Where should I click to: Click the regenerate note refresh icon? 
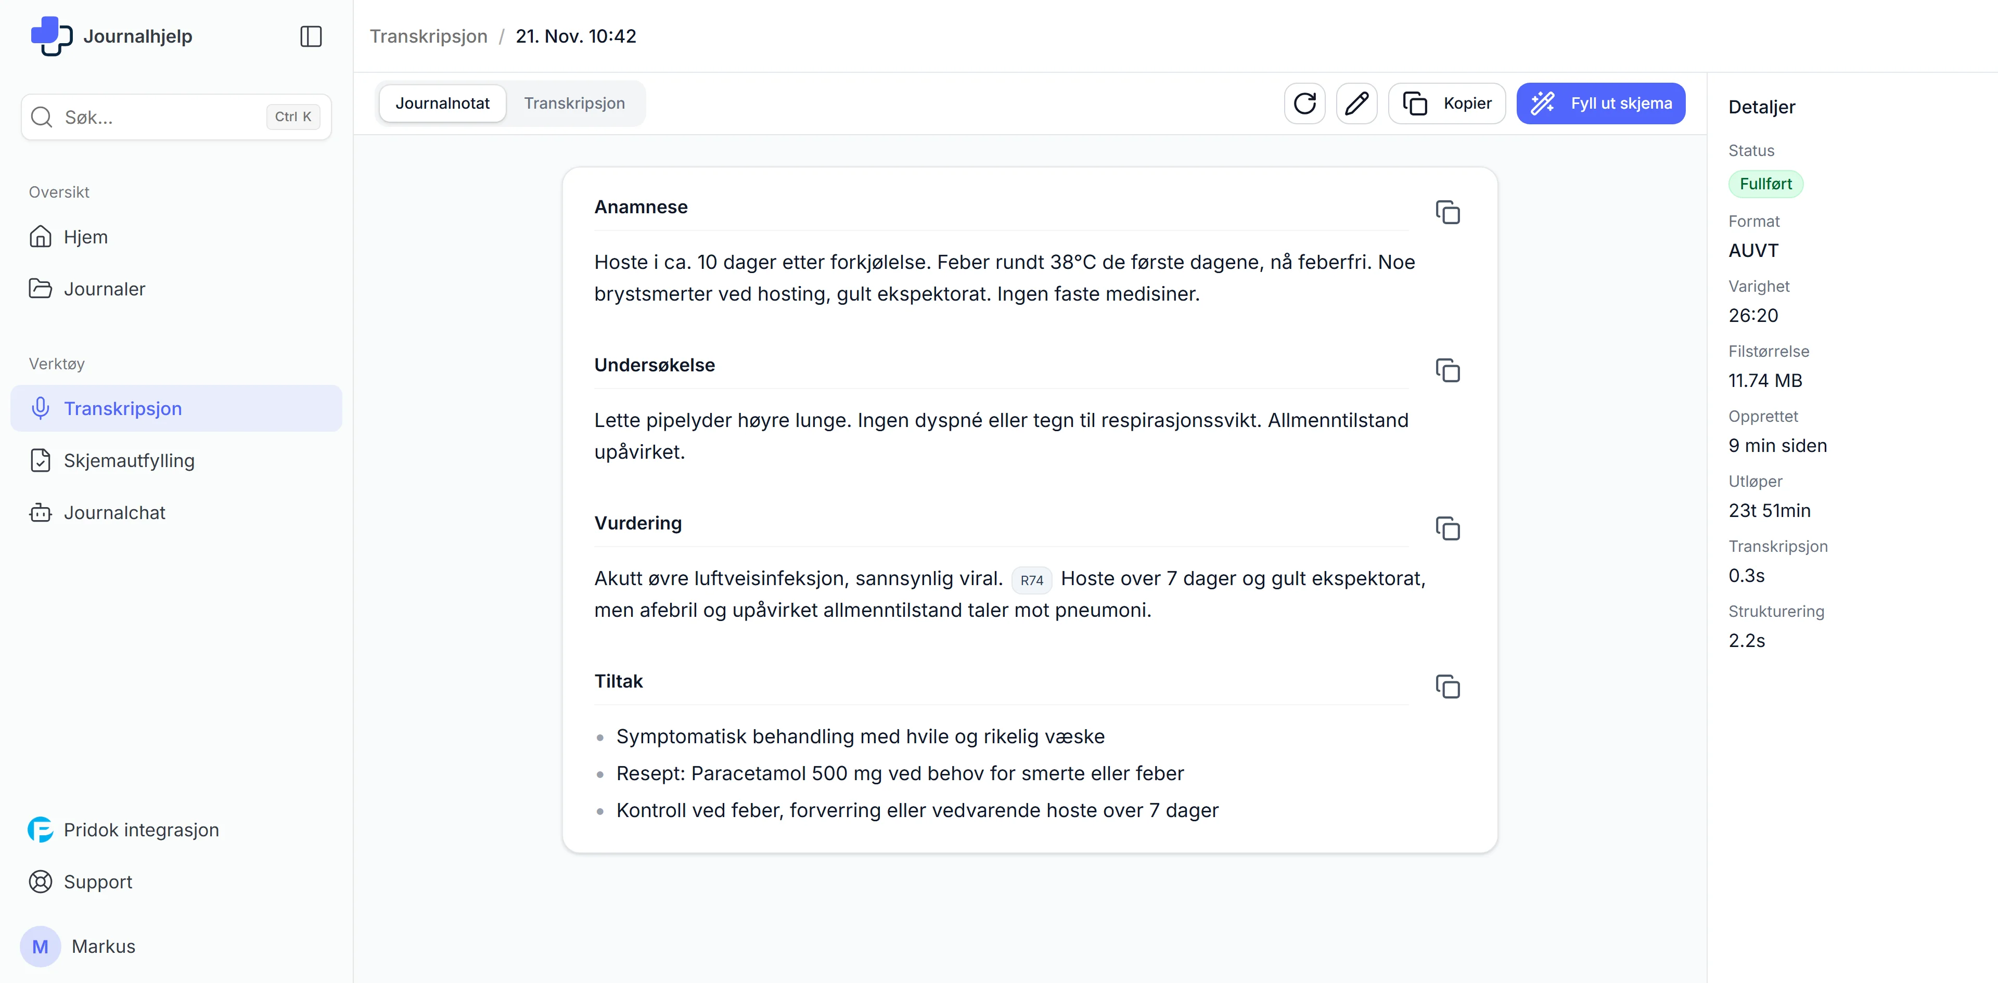[1304, 103]
